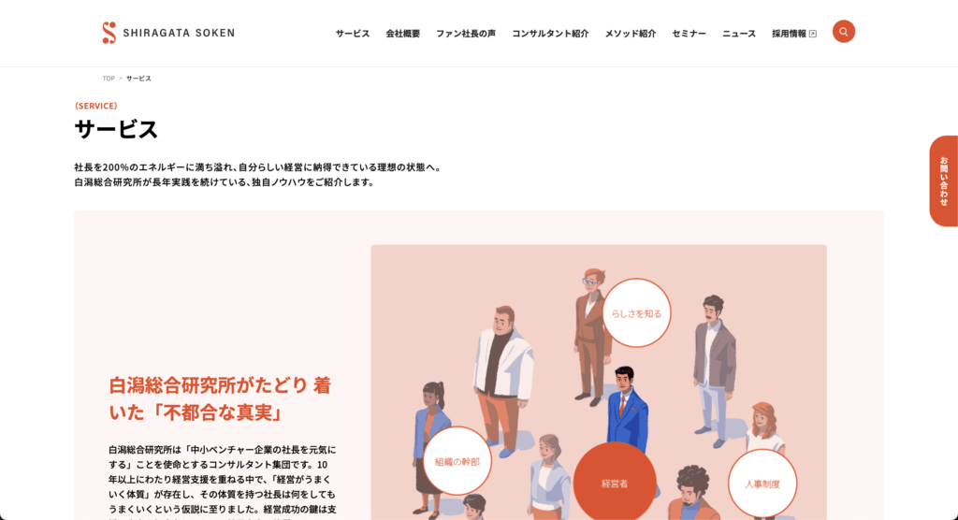The image size is (958, 520).
Task: Open the 採用情報 recruitment link
Action: [789, 34]
